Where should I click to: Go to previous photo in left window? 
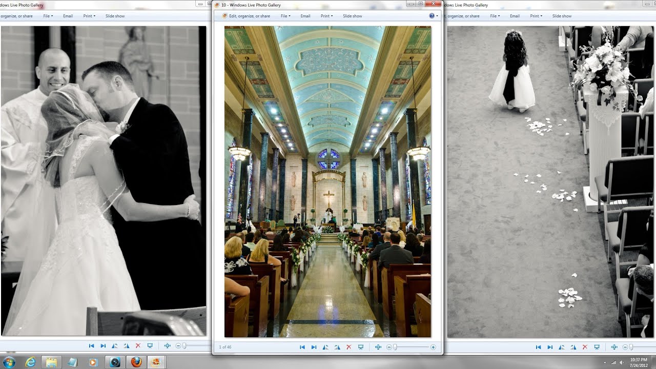(91, 346)
